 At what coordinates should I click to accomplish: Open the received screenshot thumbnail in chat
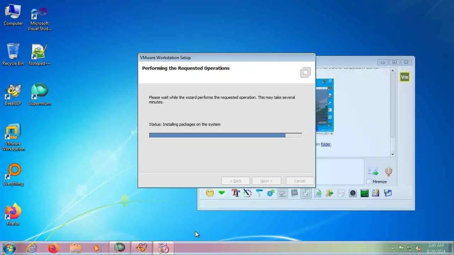pos(325,107)
